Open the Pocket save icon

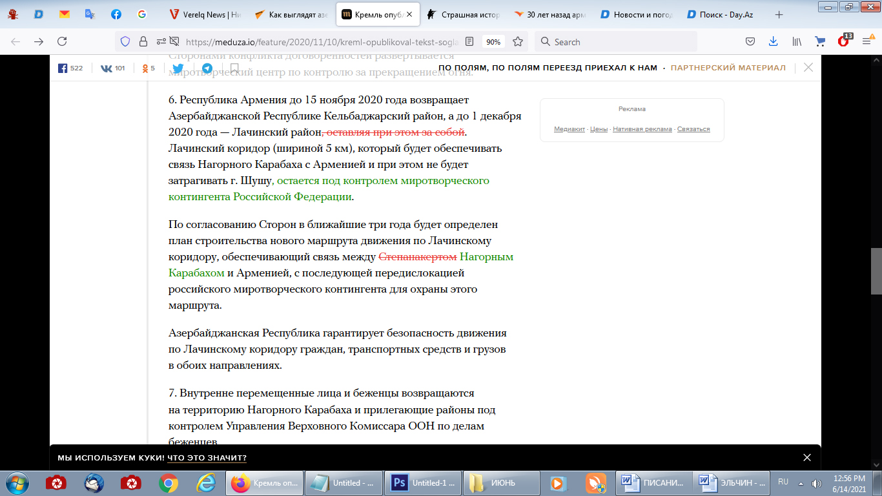[750, 42]
